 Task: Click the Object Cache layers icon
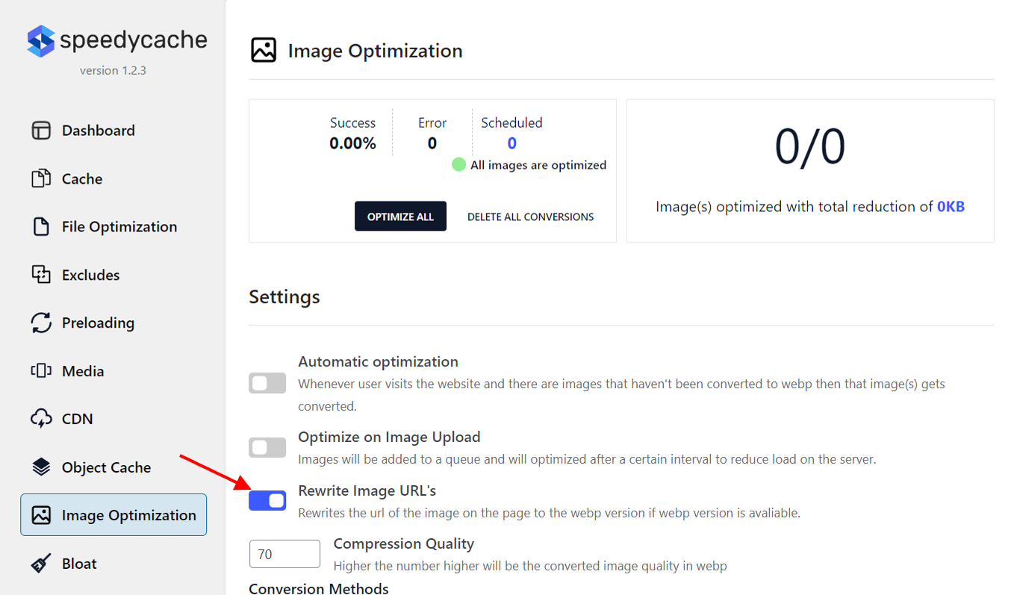pyautogui.click(x=41, y=467)
